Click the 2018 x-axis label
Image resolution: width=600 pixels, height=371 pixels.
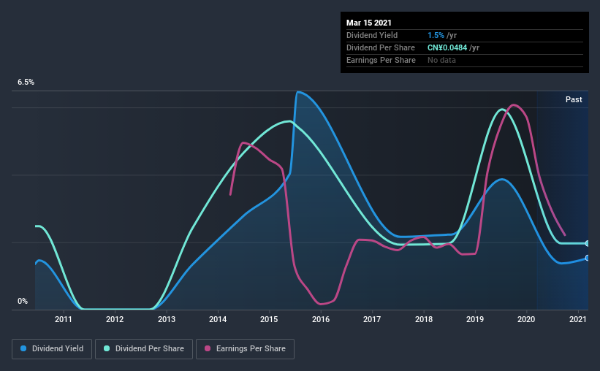[x=424, y=319]
